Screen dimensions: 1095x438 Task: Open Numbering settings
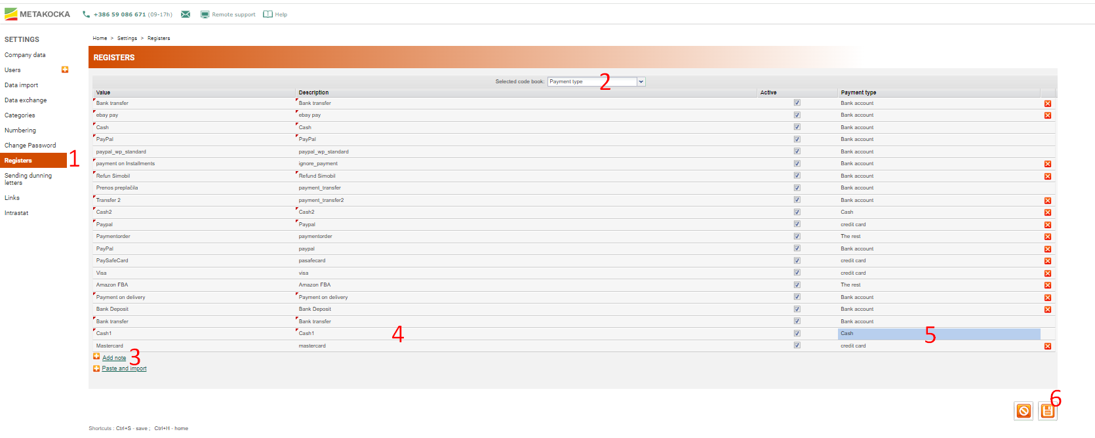click(x=20, y=130)
